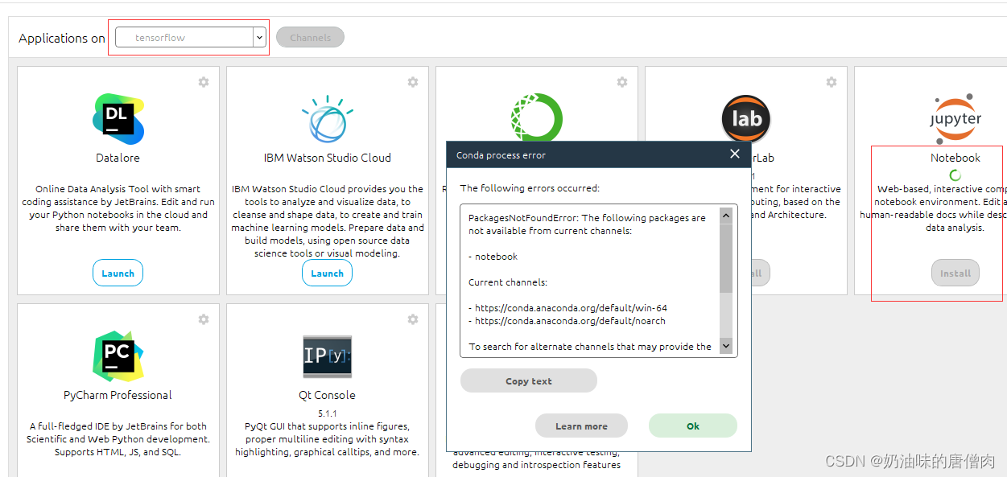Click the PackagesNotFoundError message text
This screenshot has width=1007, height=477.
coord(587,224)
